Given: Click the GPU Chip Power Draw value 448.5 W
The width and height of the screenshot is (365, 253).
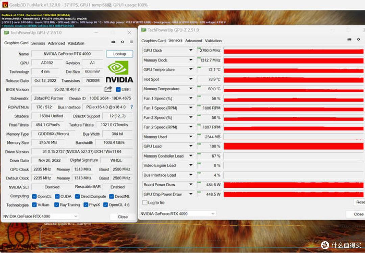Looking at the screenshot, I should [x=209, y=194].
